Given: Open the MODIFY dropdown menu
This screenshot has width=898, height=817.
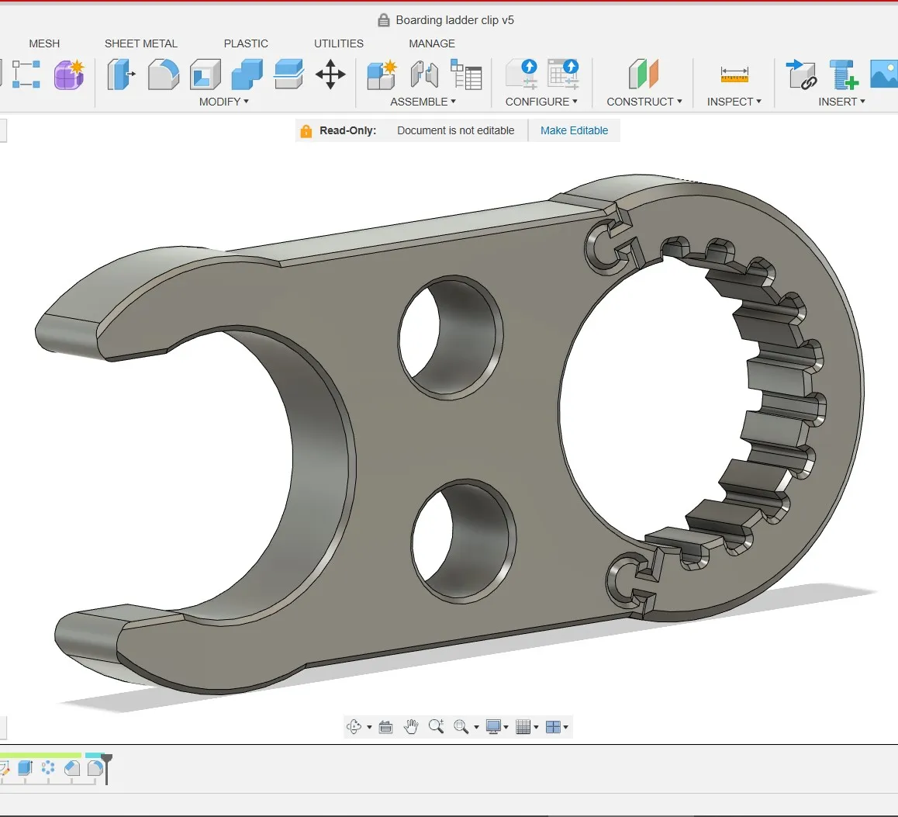Looking at the screenshot, I should [x=224, y=102].
